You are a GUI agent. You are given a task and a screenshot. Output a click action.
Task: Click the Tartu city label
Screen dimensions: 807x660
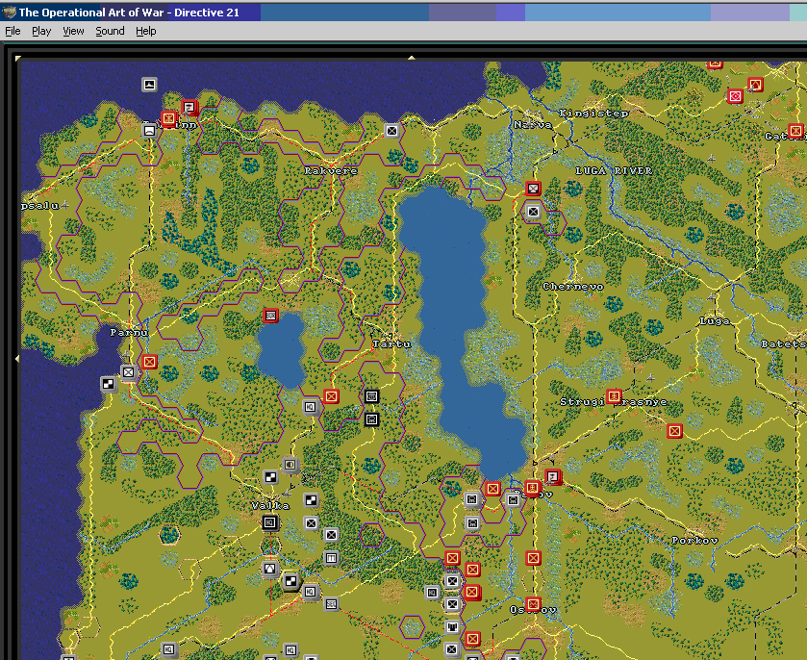click(391, 343)
